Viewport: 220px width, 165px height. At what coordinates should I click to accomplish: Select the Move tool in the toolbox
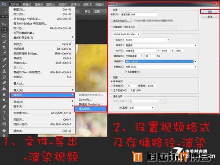pos(4,24)
